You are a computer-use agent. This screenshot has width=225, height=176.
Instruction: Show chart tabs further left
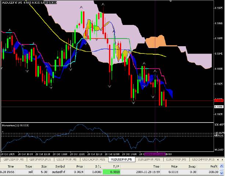[218, 159]
